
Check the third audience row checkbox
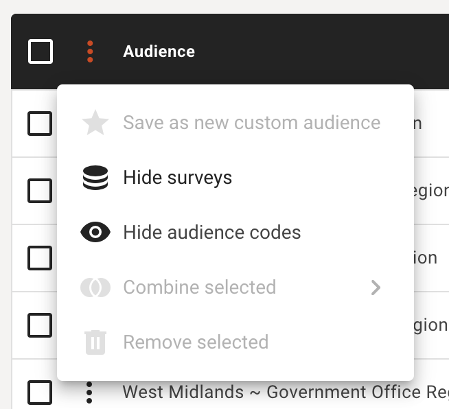(40, 258)
